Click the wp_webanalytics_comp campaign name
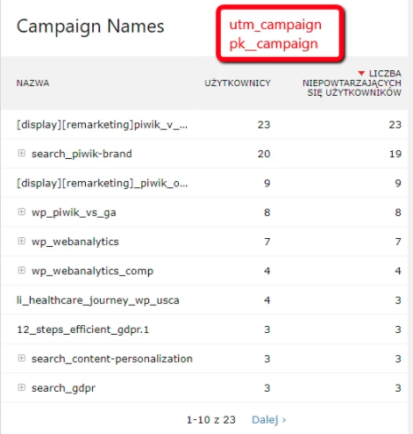The image size is (413, 434). pos(92,271)
